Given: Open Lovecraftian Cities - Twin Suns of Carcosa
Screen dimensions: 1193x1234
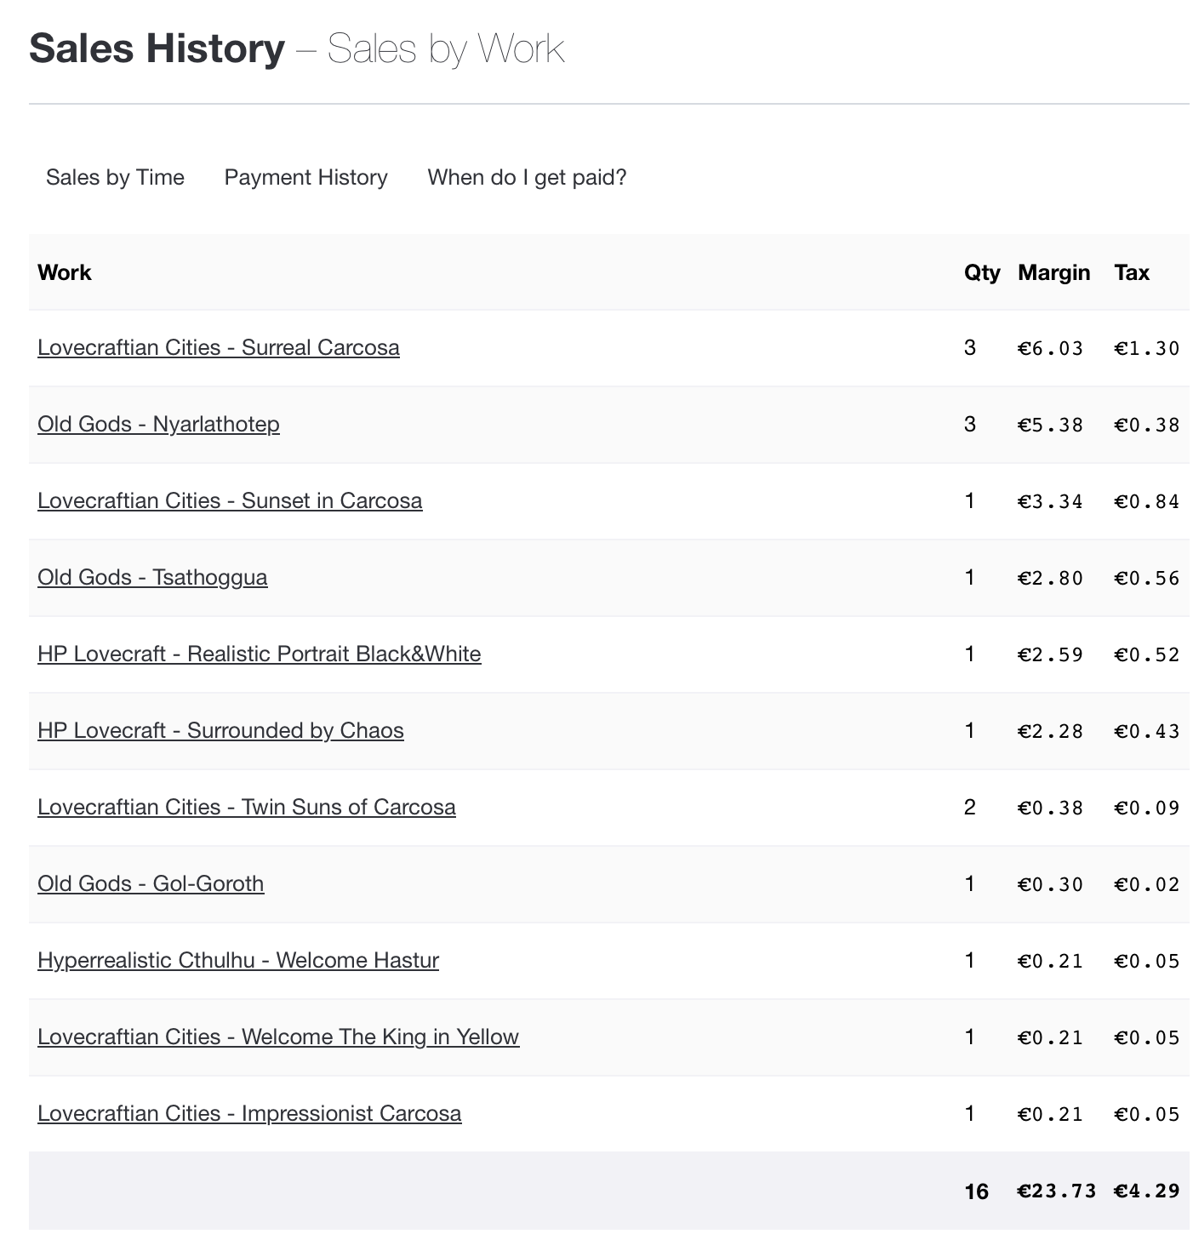Looking at the screenshot, I should coord(247,807).
